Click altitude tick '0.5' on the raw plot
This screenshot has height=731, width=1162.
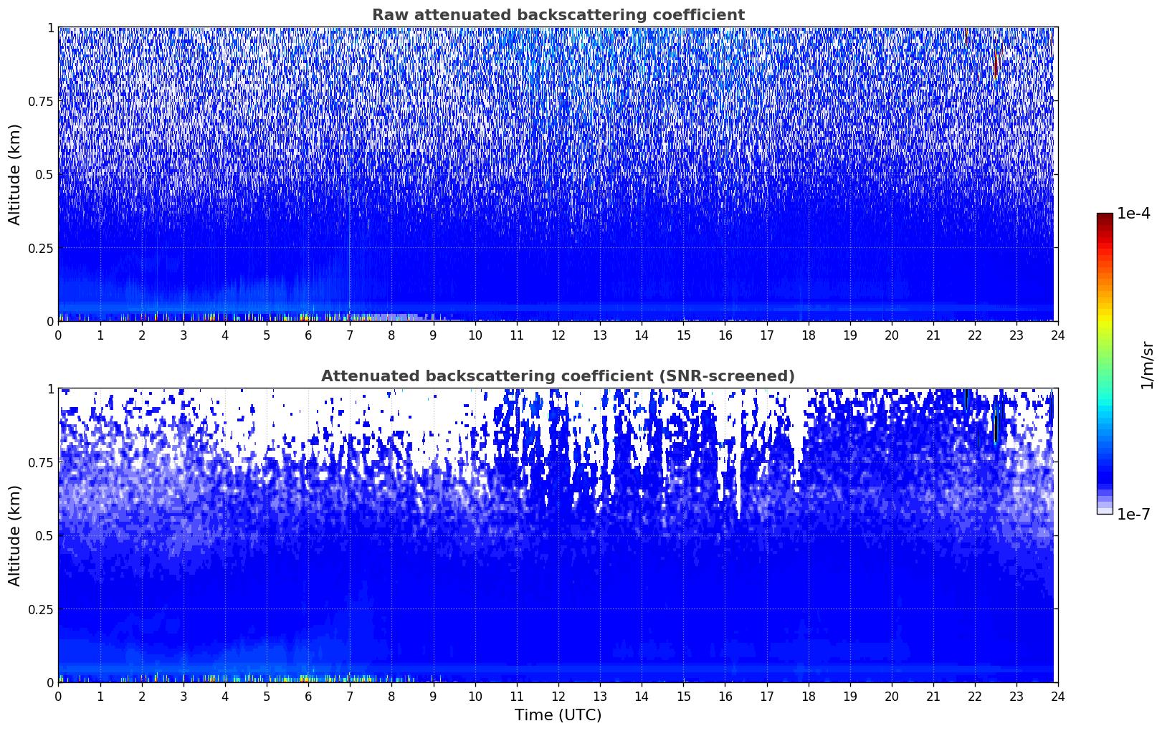[44, 174]
